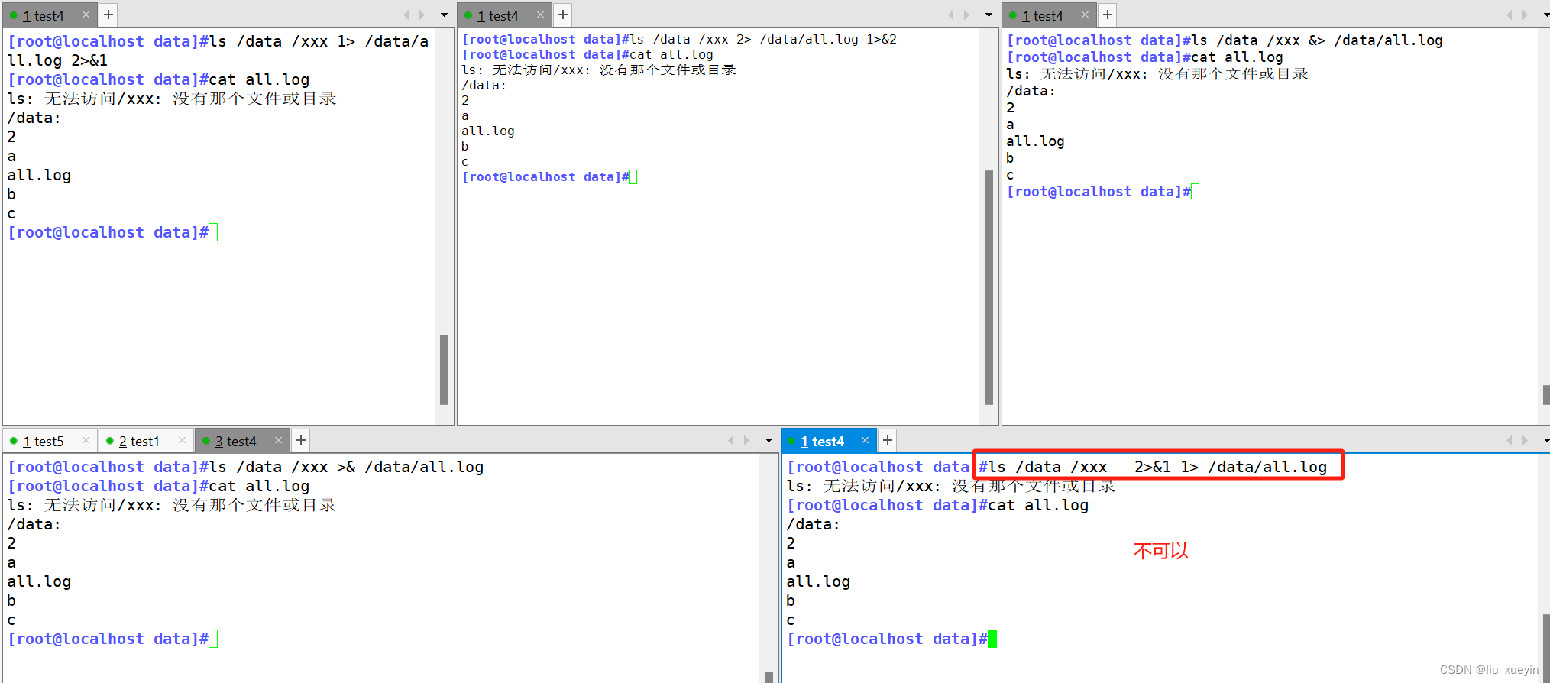Go to previous tab in bottom-right pane
Viewport: 1550px width, 683px height.
coord(1509,440)
